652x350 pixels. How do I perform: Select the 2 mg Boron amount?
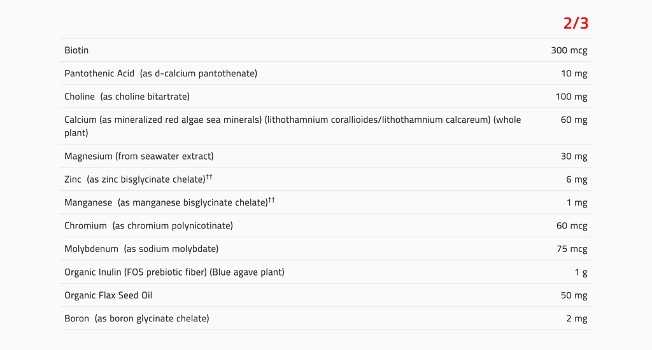tap(576, 318)
